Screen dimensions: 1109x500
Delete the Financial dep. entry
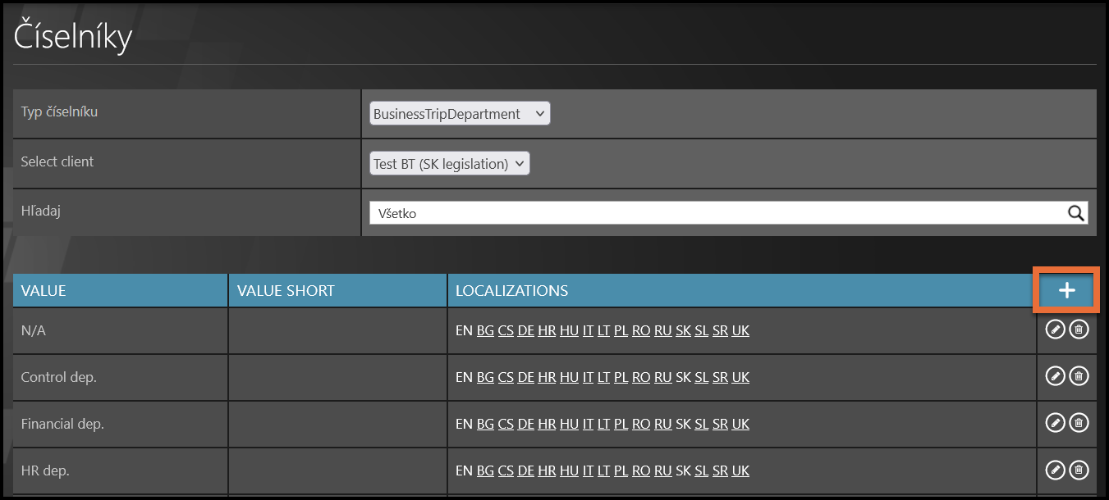(x=1079, y=423)
